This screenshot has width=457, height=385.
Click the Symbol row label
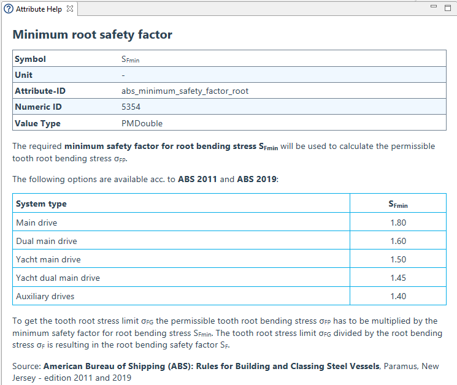click(30, 59)
